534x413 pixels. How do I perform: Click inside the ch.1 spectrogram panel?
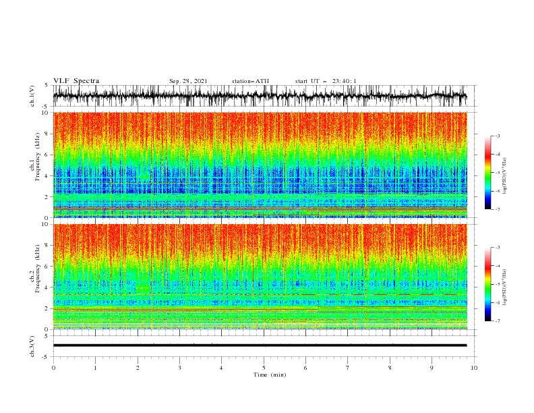click(x=260, y=165)
